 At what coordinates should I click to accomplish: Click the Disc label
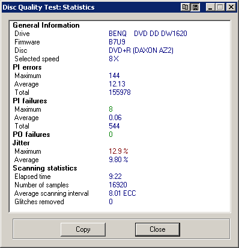point(21,50)
